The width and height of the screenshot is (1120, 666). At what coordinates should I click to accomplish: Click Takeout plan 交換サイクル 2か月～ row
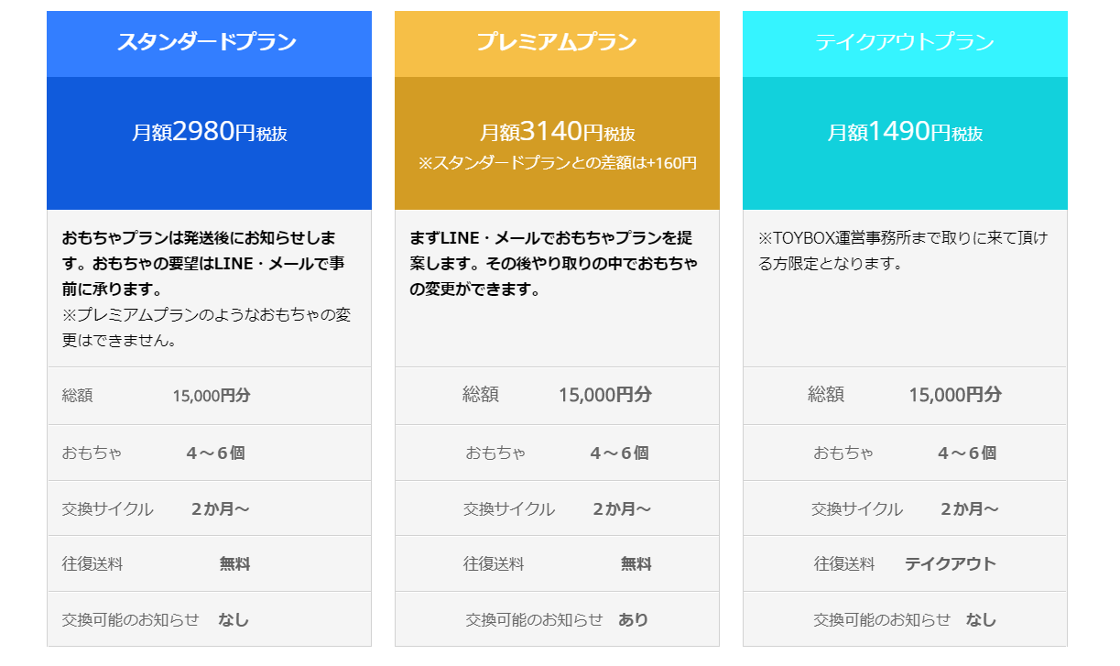point(905,508)
